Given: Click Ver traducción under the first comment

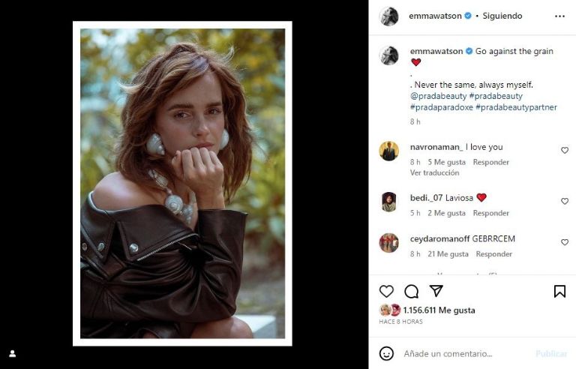Looking at the screenshot, I should point(434,172).
